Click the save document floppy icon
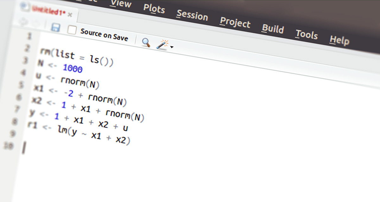Image resolution: width=380 pixels, height=202 pixels. point(56,27)
